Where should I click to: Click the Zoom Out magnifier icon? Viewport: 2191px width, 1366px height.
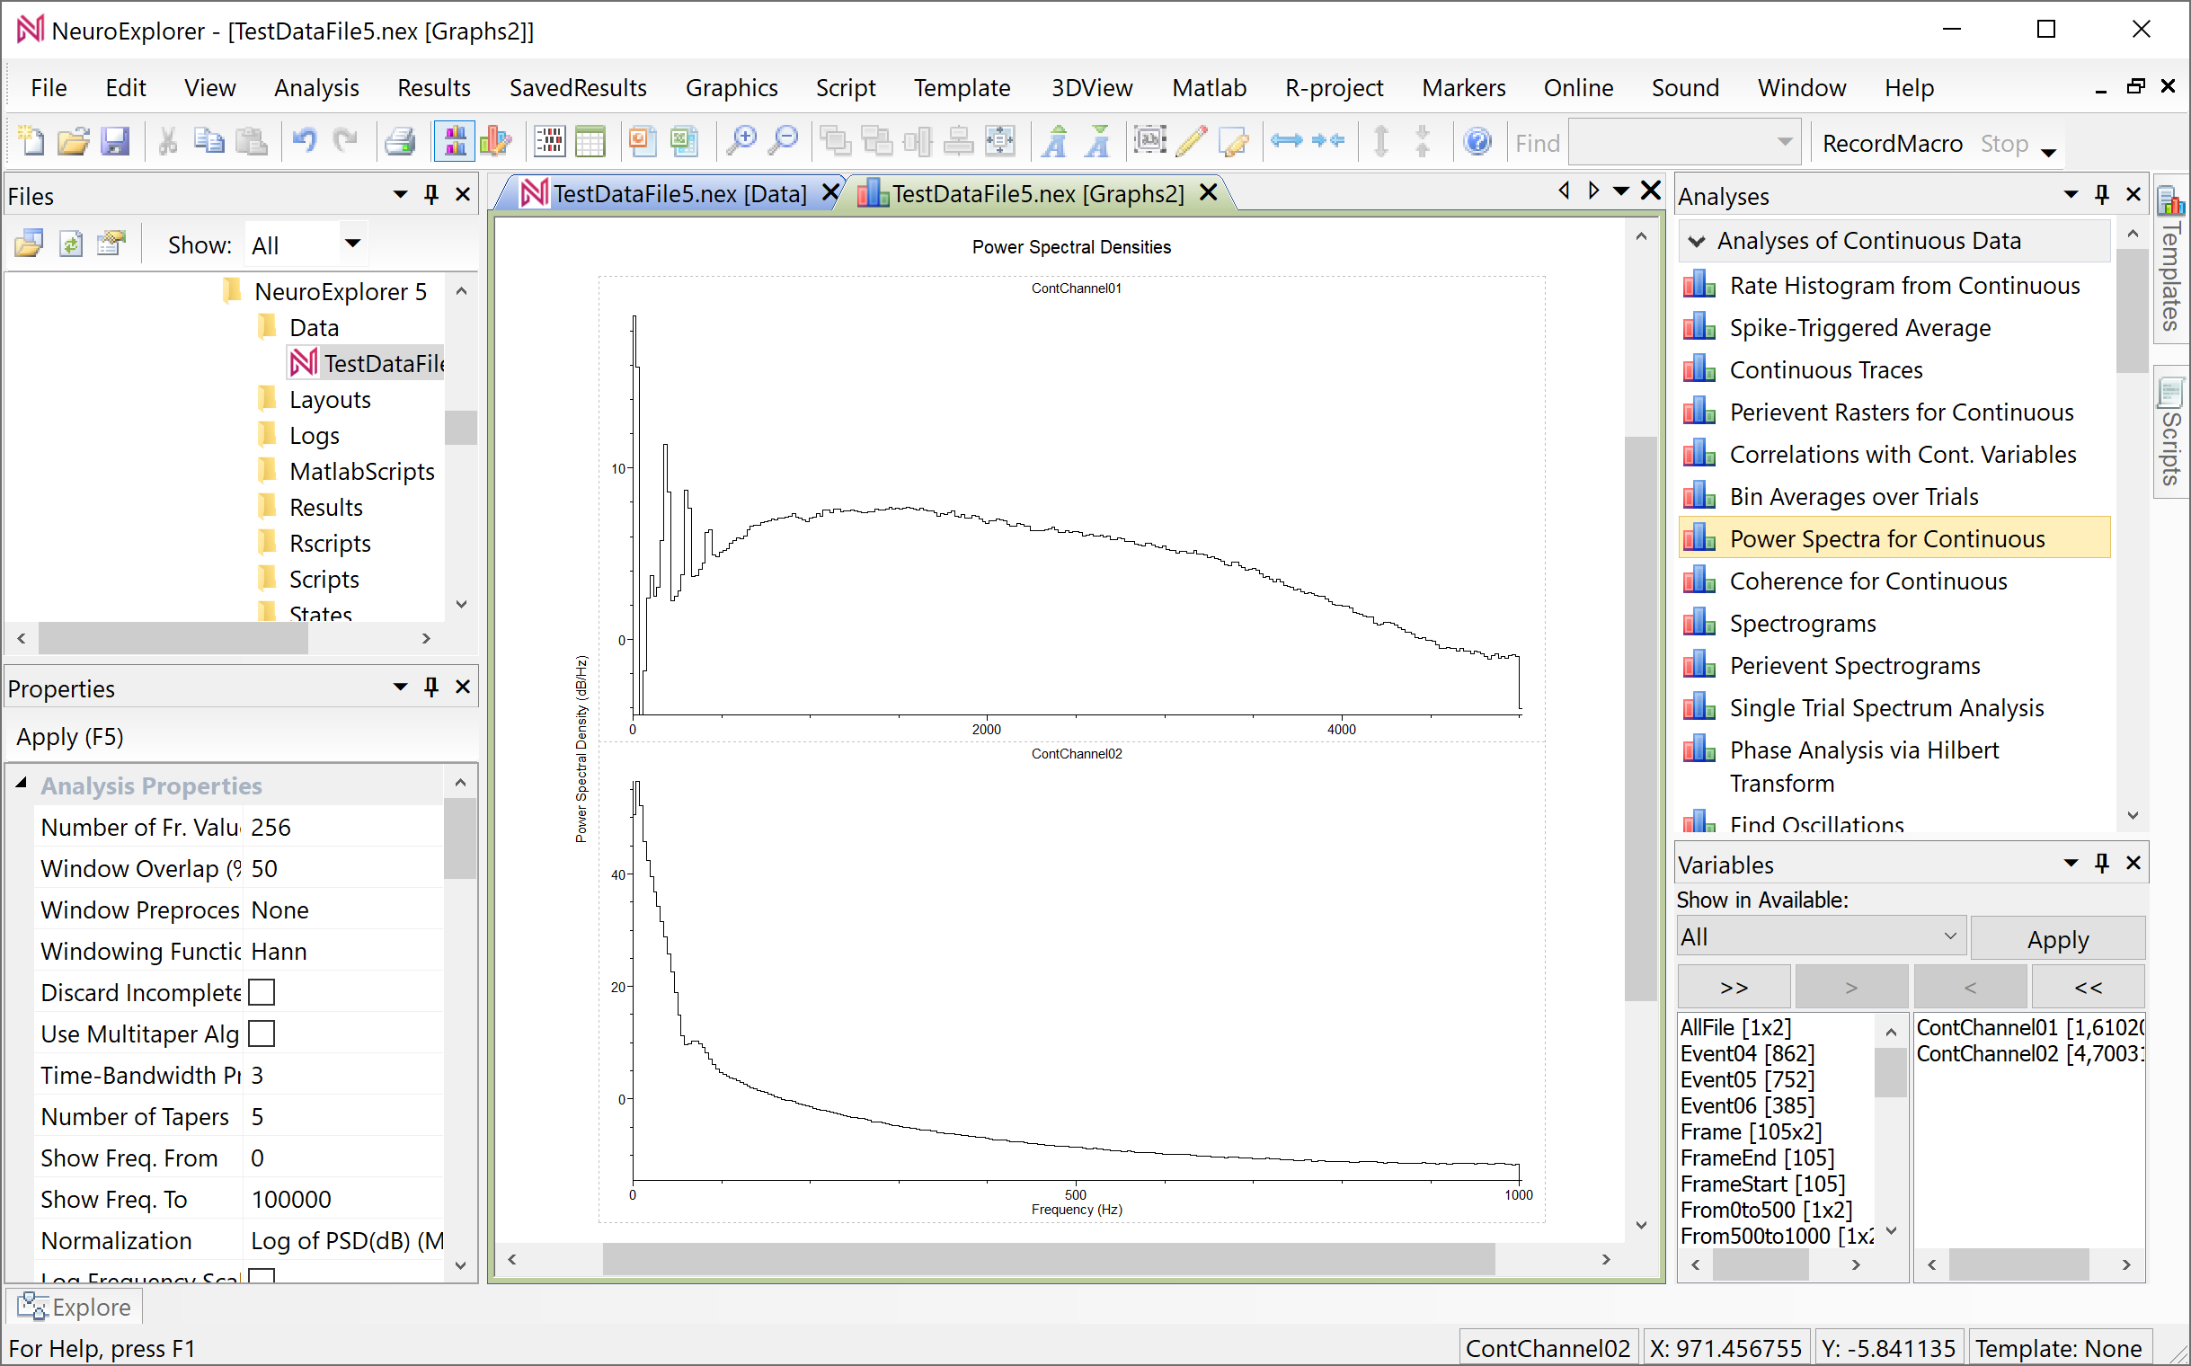coord(784,142)
